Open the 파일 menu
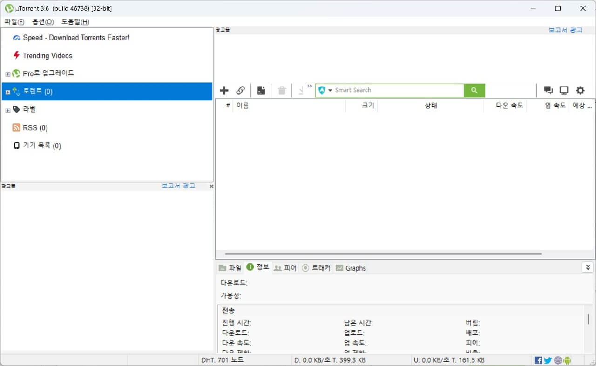This screenshot has width=596, height=366. pos(14,22)
